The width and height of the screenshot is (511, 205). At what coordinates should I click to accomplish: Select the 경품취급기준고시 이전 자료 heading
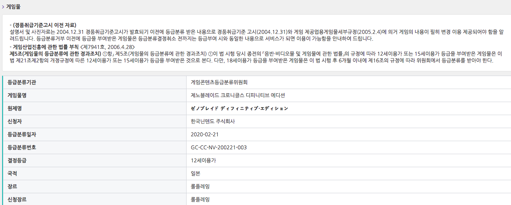point(42,25)
